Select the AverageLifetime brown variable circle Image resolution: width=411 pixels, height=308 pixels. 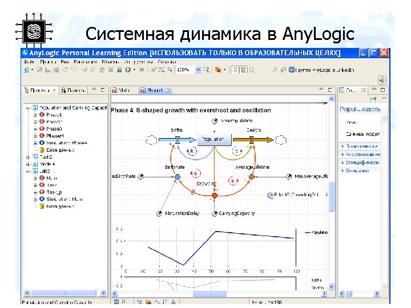(251, 177)
